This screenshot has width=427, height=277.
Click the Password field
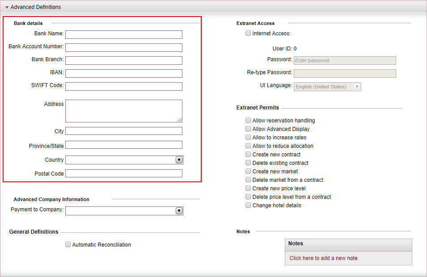(x=345, y=60)
